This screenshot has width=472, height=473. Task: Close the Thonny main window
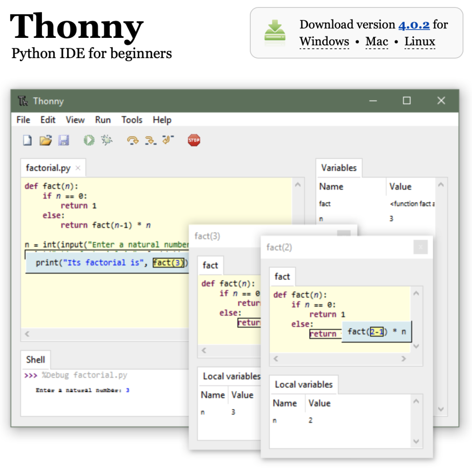441,101
